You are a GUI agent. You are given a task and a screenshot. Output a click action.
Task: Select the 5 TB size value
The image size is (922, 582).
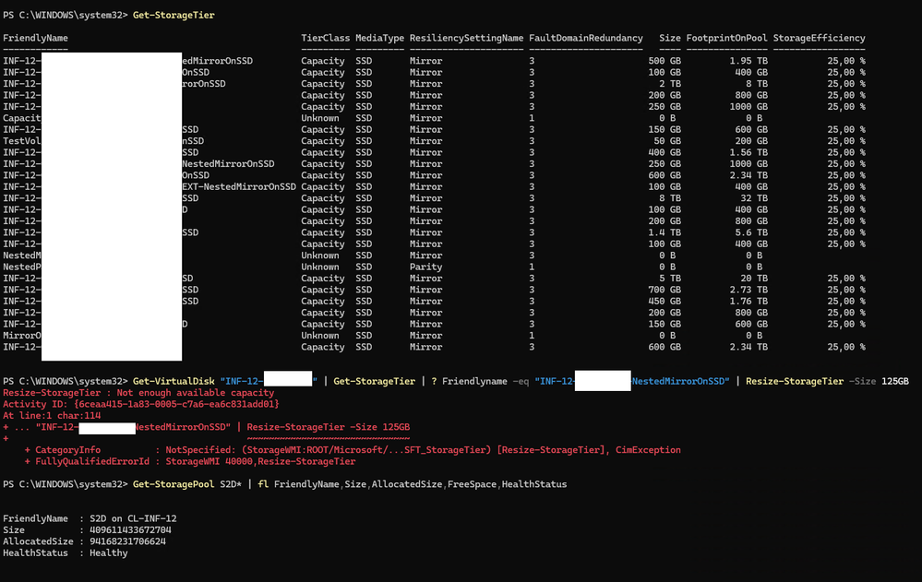pyautogui.click(x=670, y=279)
